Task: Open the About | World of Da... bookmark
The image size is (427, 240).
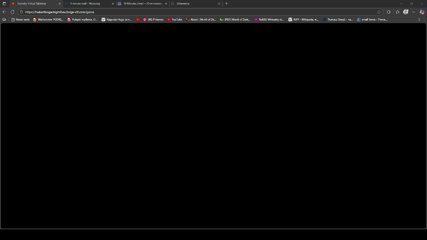Action: (201, 20)
